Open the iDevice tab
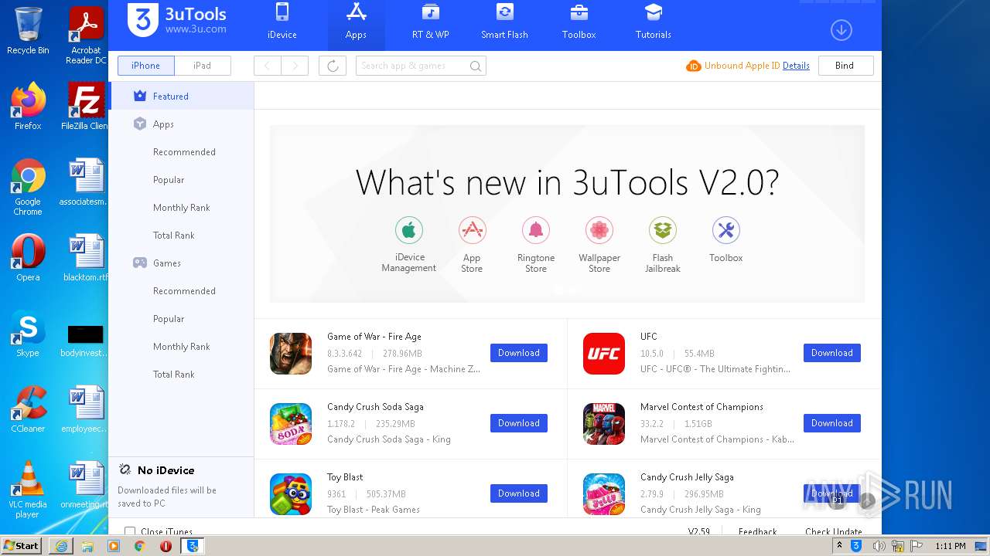 (x=282, y=22)
